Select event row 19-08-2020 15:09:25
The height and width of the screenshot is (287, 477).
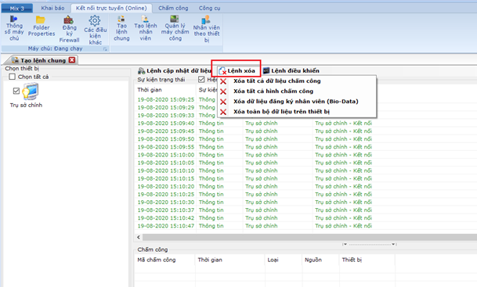(x=166, y=99)
